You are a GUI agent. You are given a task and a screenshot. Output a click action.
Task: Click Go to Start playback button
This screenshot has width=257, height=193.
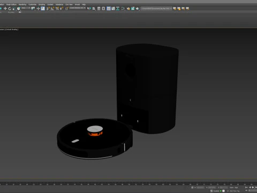click(x=246, y=188)
